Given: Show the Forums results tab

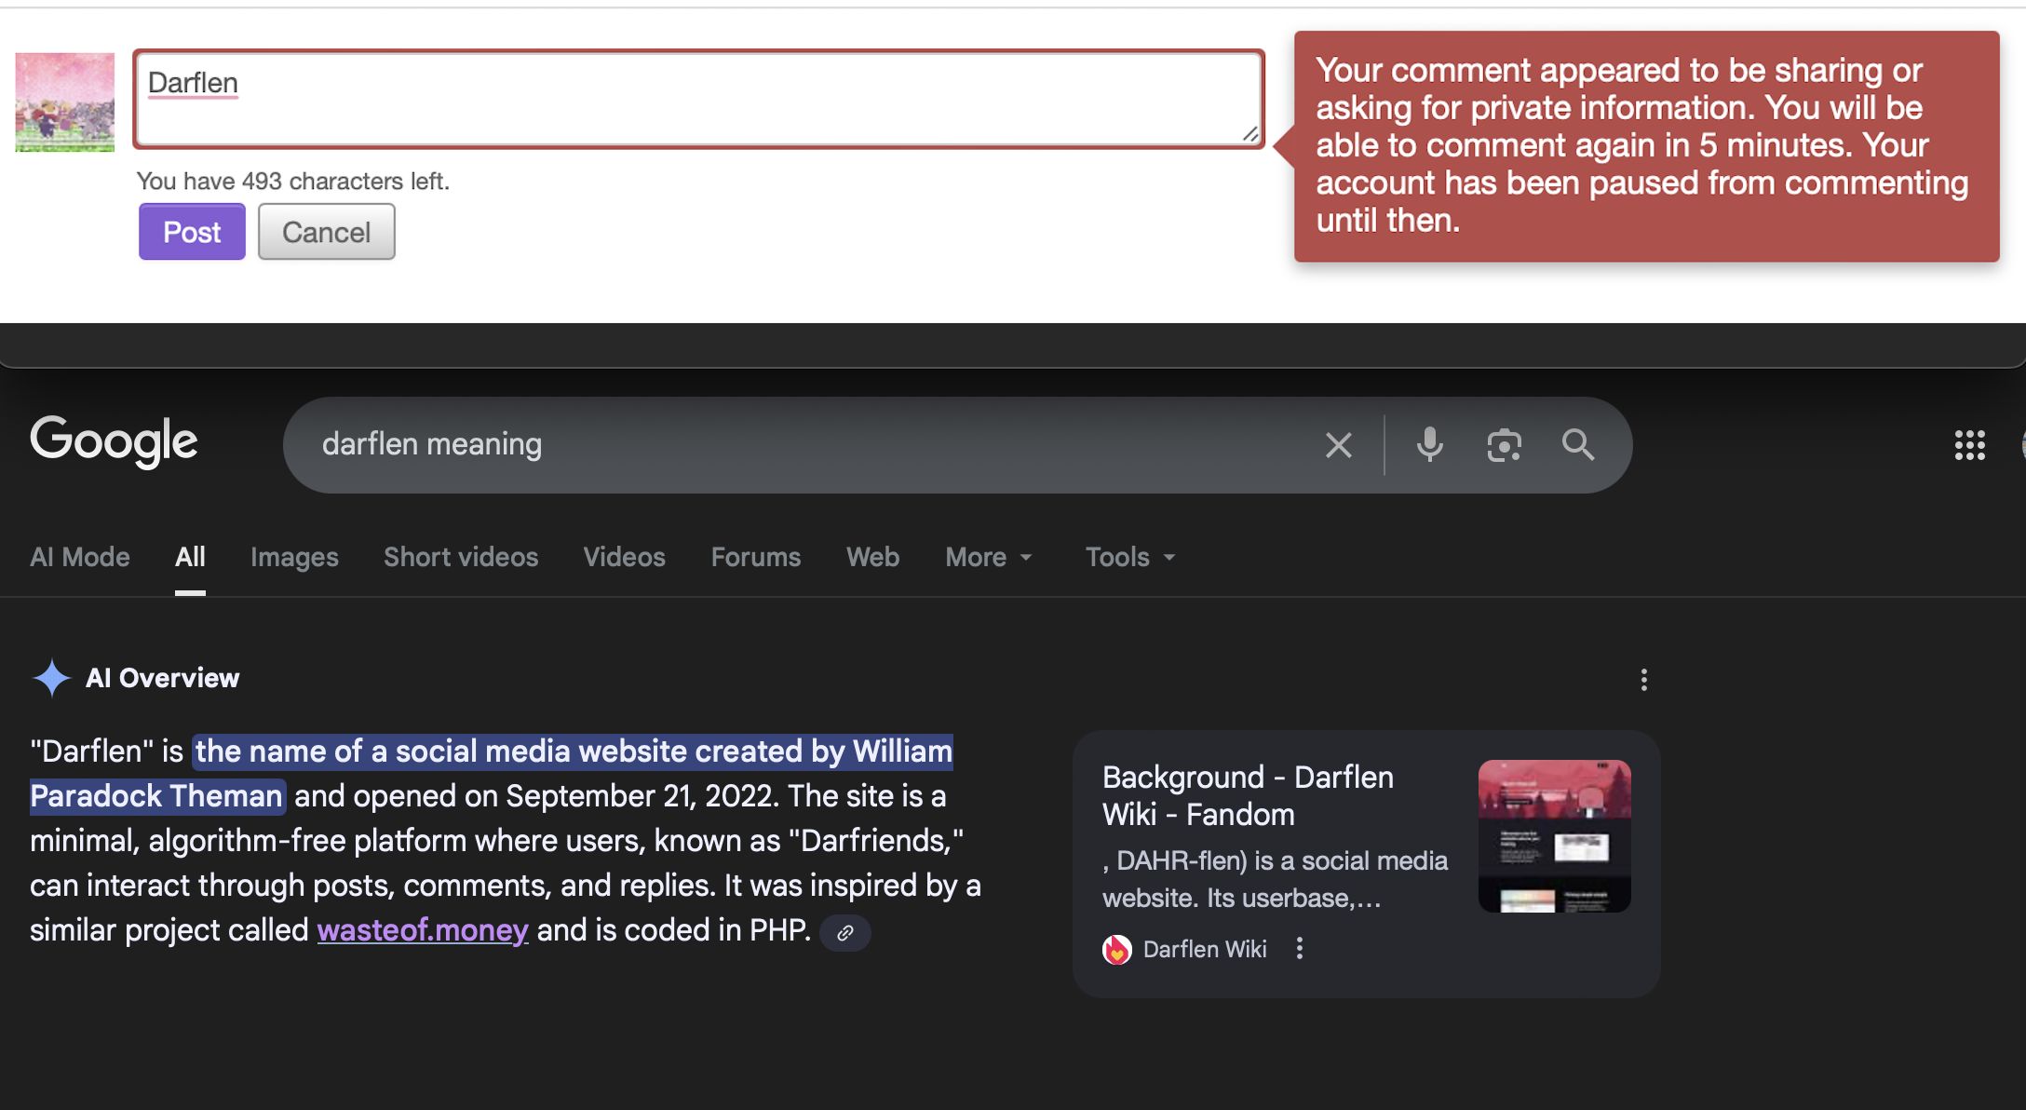Looking at the screenshot, I should pos(756,557).
